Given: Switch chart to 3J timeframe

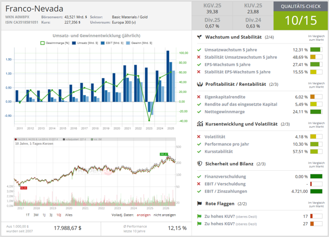Looking at the screenshot, I should [51, 215].
